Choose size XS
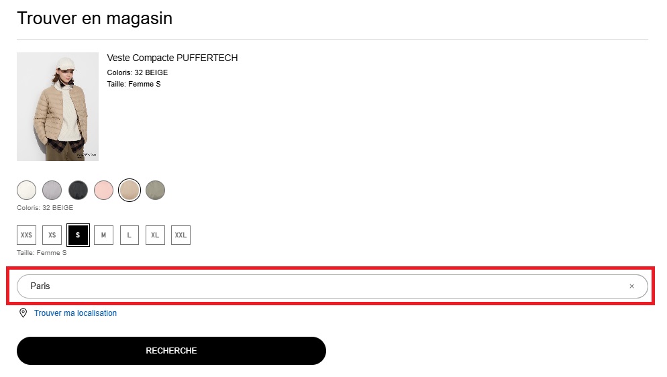Image resolution: width=667 pixels, height=377 pixels. click(x=52, y=235)
